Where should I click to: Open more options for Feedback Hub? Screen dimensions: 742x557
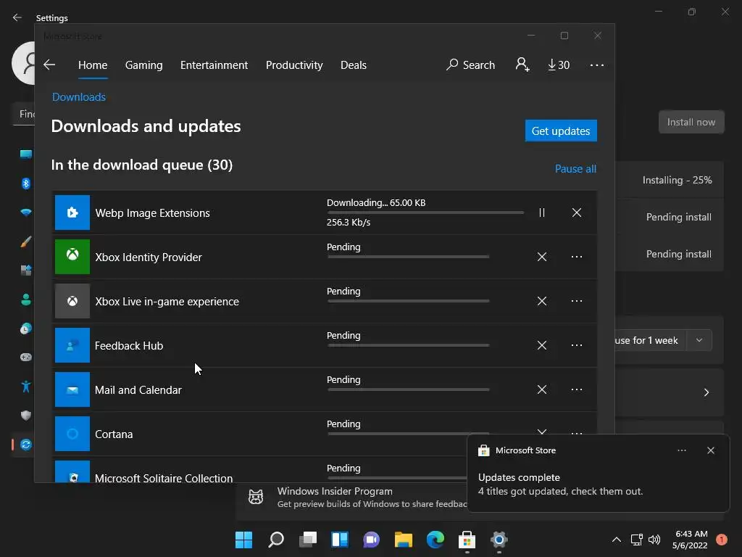point(576,345)
